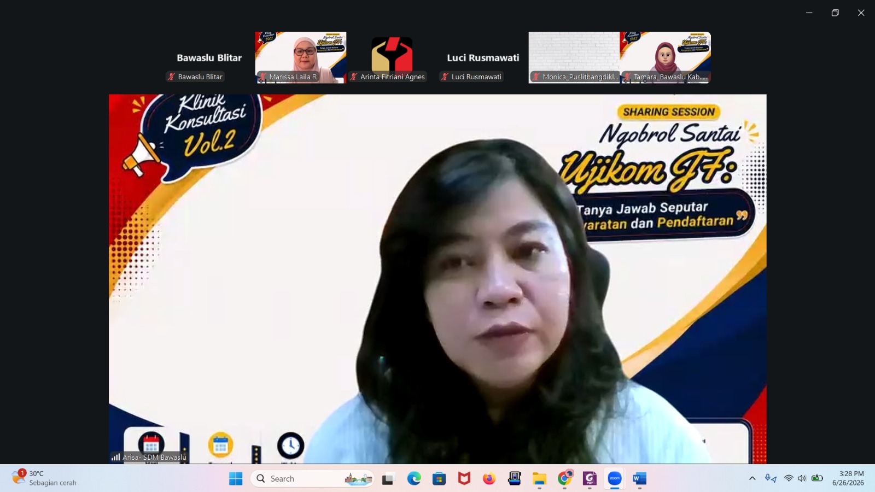Open the Windows Start menu
Viewport: 875px width, 492px height.
pos(236,479)
